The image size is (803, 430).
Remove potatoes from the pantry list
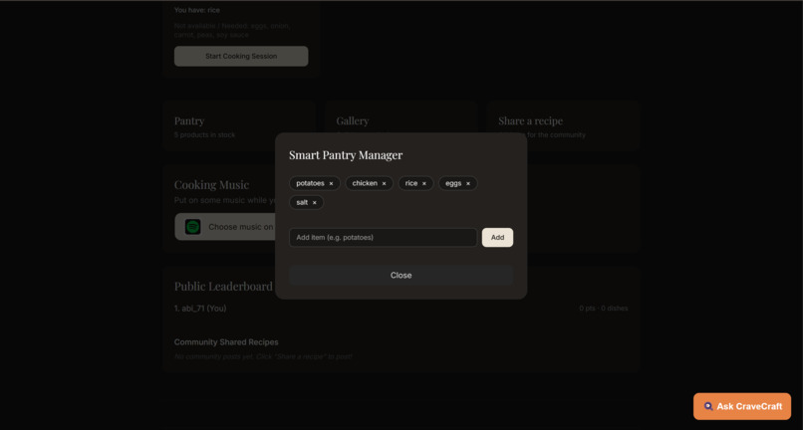(331, 183)
